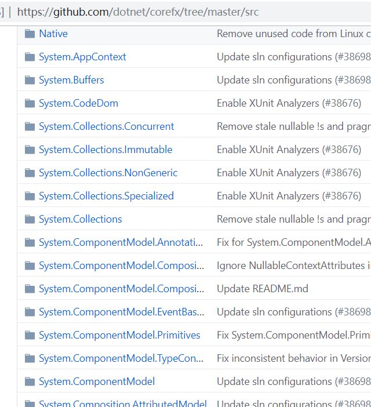Open System.CodeDom folder link
Screen dimensions: 371x407
point(78,103)
